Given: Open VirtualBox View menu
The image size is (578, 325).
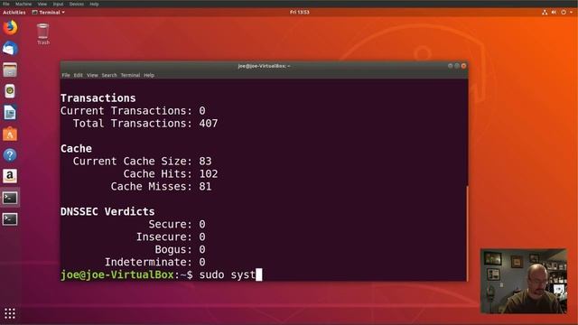Looking at the screenshot, I should 42,4.
